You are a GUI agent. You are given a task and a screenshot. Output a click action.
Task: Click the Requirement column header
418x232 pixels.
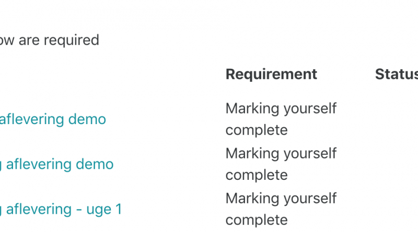click(271, 74)
